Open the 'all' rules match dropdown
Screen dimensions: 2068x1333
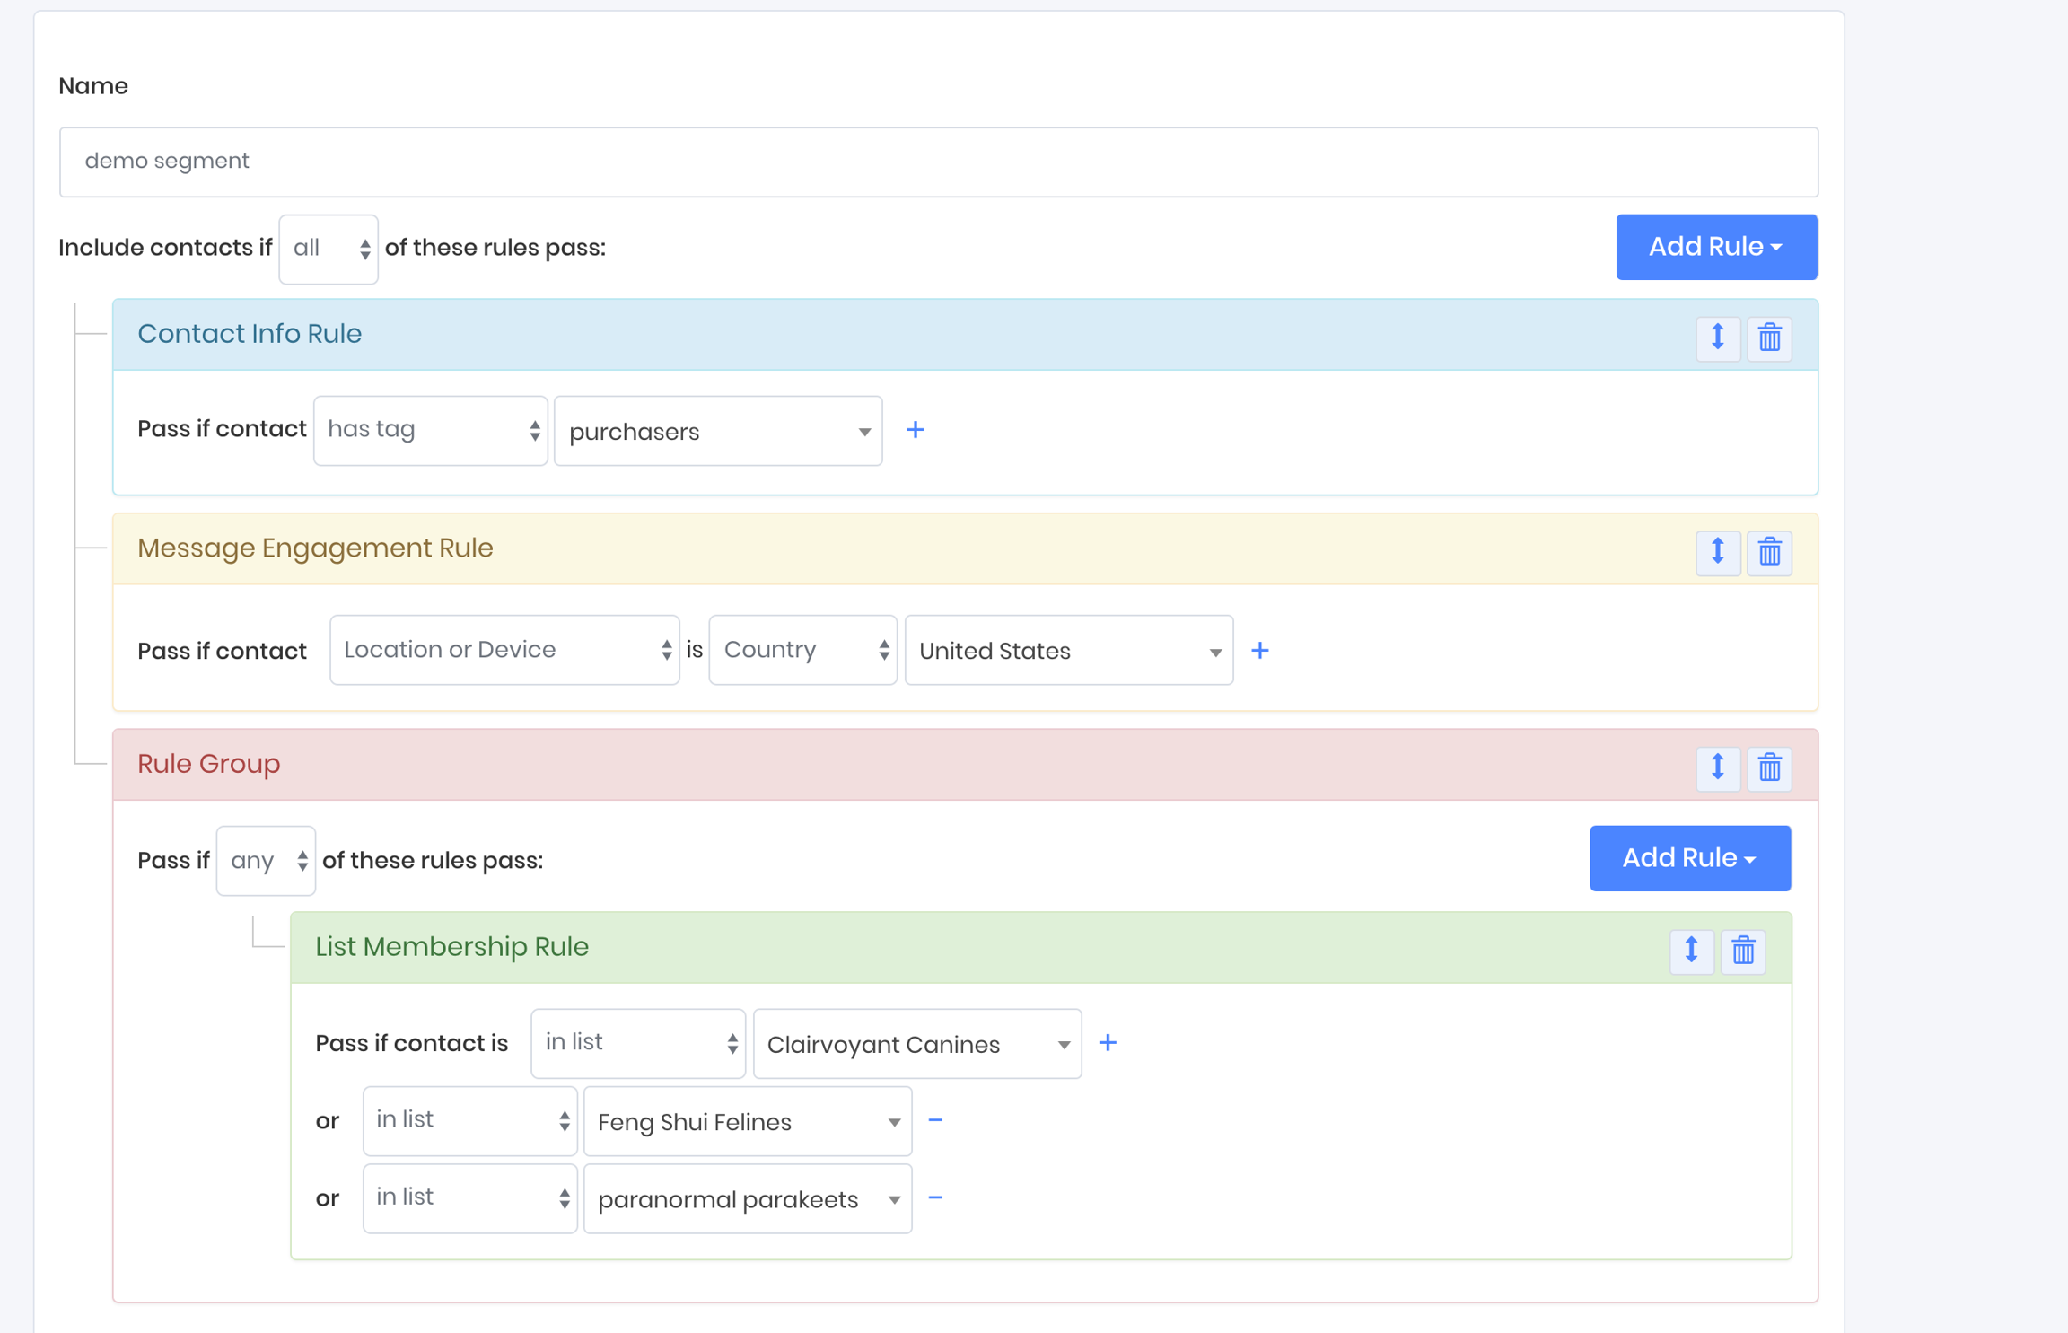[x=329, y=249]
